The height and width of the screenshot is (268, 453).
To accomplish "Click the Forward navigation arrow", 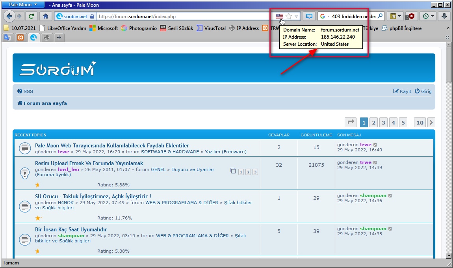I will pos(19,16).
